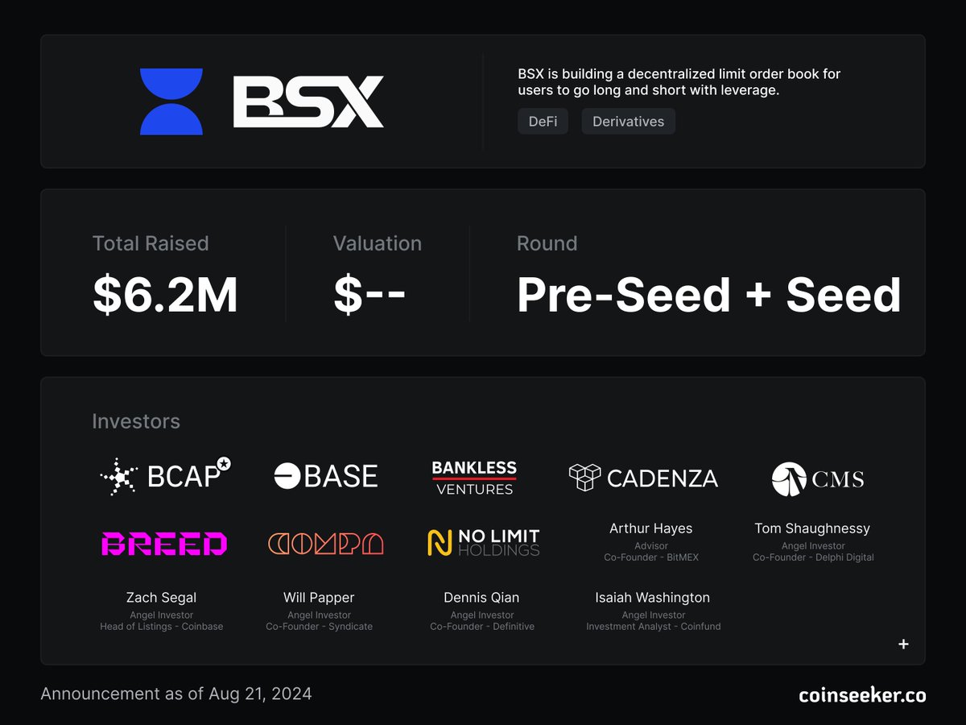The height and width of the screenshot is (725, 966).
Task: Click the BCAP investor logo
Action: coord(165,476)
